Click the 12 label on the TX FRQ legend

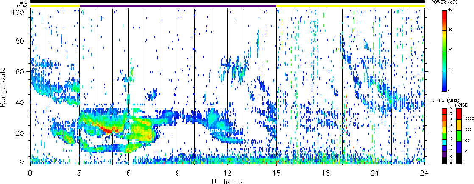[x=450, y=144]
